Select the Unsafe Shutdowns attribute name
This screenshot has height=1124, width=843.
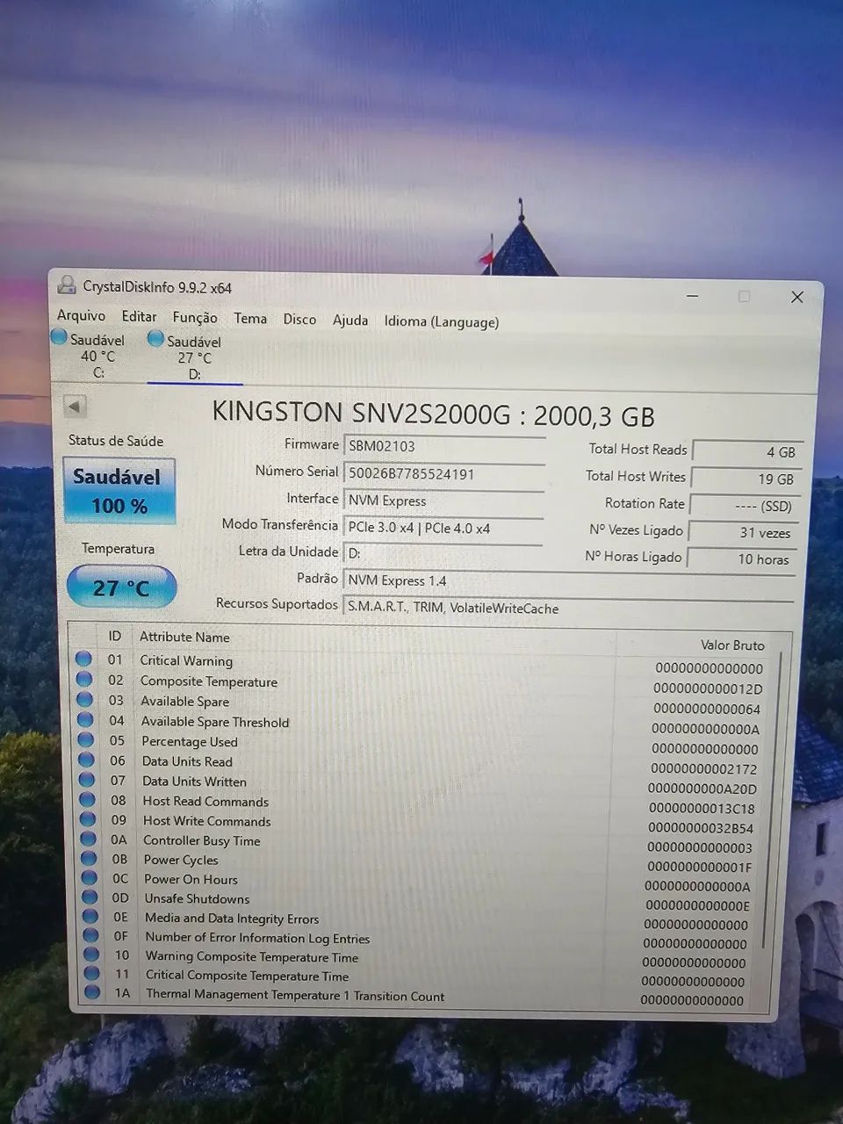pos(197,898)
